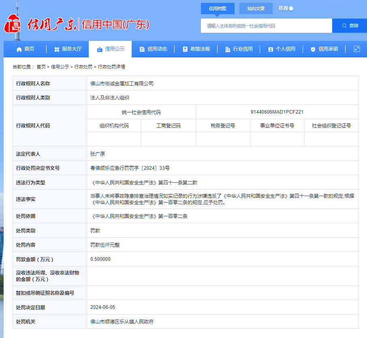Click the 信用广东 logo
The width and height of the screenshot is (367, 338).
[40, 25]
